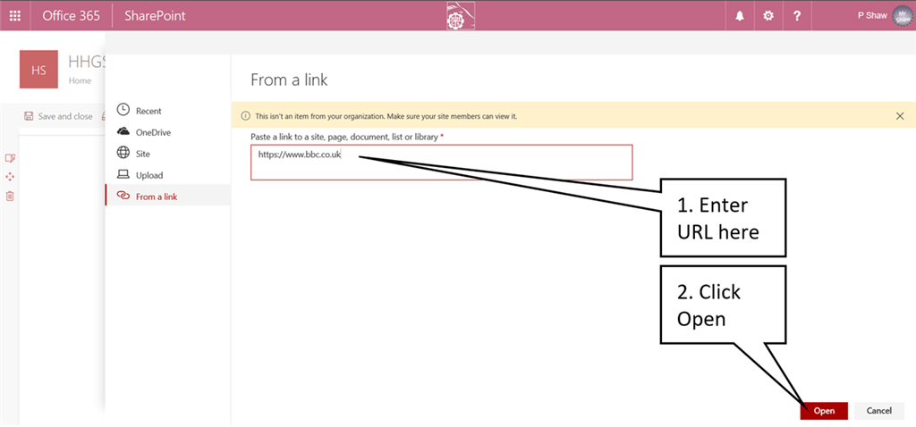The height and width of the screenshot is (427, 916).
Task: Click the edit web part pencil icon
Action: [10, 158]
